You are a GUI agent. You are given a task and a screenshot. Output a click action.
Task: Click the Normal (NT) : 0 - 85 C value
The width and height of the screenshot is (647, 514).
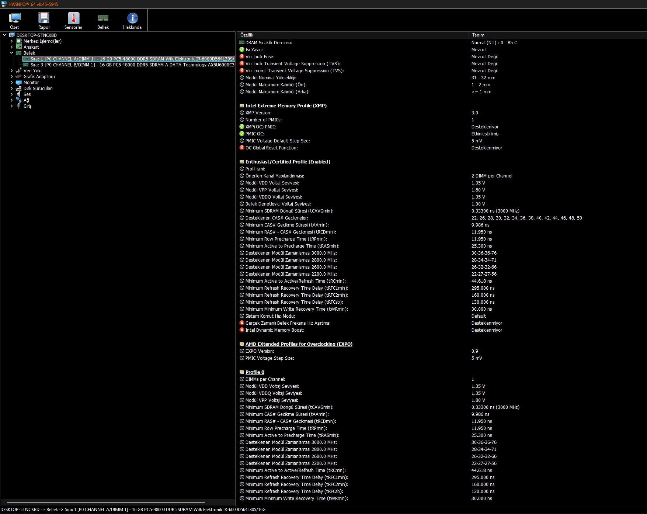pos(494,42)
